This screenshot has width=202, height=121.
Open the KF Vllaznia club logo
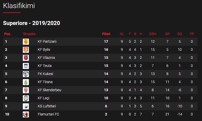tap(26, 58)
